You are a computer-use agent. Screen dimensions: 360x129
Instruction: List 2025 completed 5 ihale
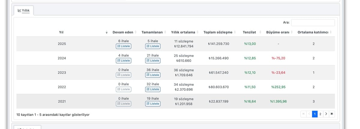pyautogui.click(x=153, y=46)
